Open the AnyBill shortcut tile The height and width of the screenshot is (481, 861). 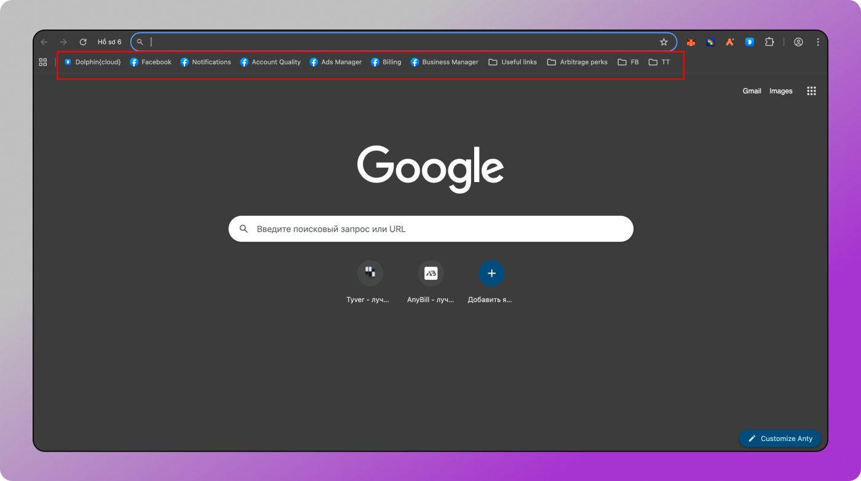pyautogui.click(x=430, y=274)
